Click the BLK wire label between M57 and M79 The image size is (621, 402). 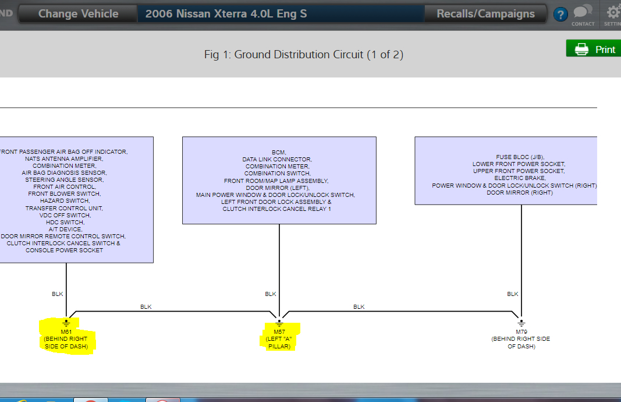coord(359,307)
